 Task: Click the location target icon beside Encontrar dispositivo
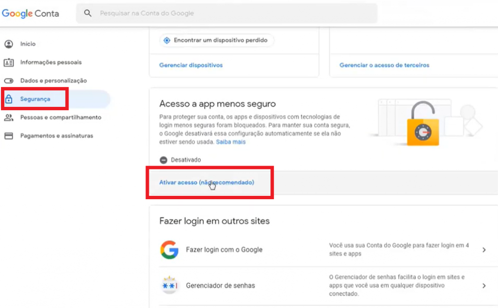pos(167,40)
